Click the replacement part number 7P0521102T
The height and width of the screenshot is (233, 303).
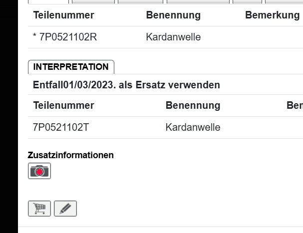(61, 127)
